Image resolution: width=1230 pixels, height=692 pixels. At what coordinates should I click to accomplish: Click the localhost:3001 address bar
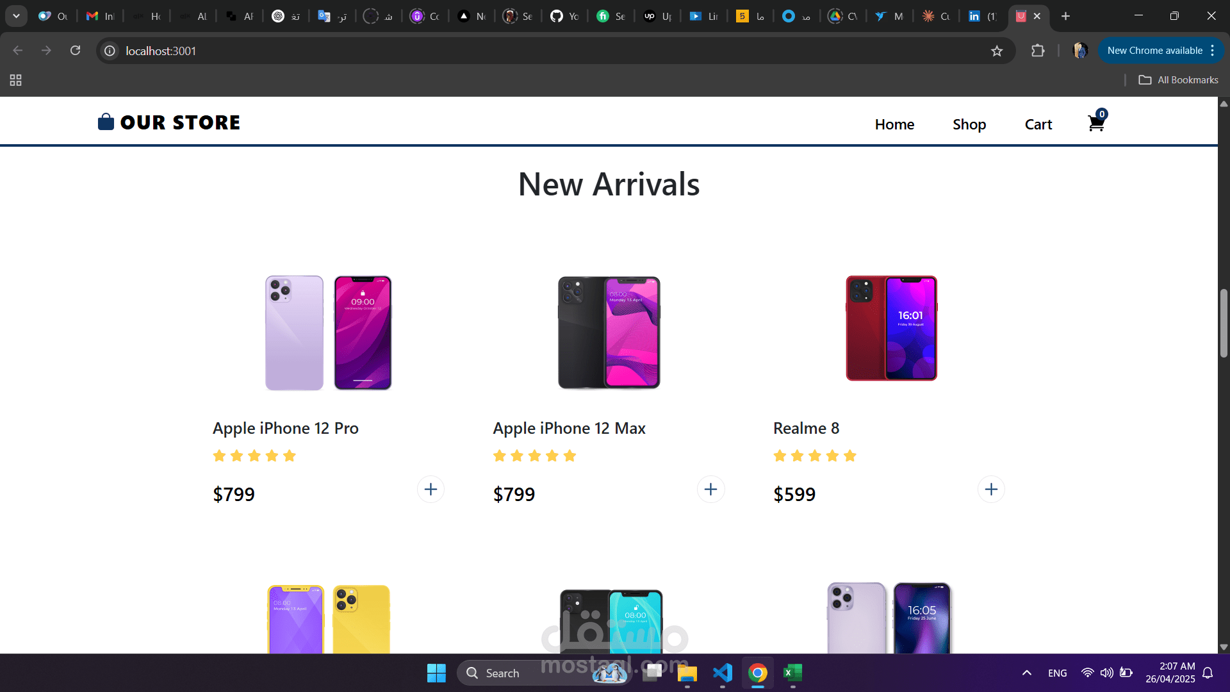point(545,51)
